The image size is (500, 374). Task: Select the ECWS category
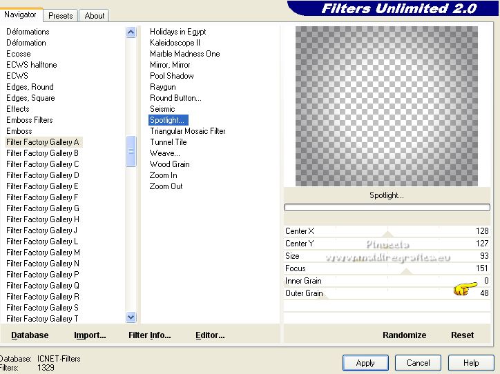17,76
